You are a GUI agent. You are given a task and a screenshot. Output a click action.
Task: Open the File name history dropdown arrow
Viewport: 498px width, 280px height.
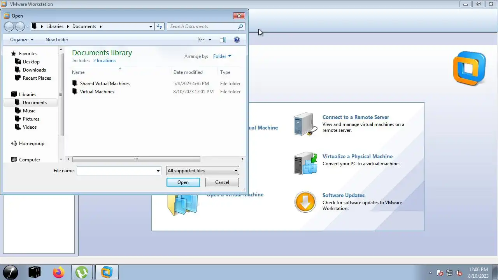point(158,171)
